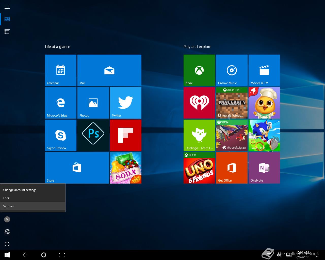Click the network tray icon
Screen dimensions: 325x260
tap(269, 255)
